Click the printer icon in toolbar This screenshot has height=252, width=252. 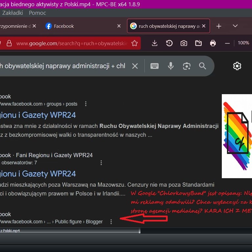(x=213, y=43)
